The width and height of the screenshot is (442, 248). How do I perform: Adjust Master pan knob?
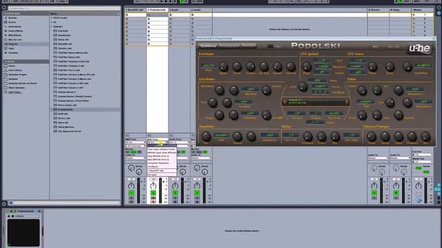click(x=419, y=186)
